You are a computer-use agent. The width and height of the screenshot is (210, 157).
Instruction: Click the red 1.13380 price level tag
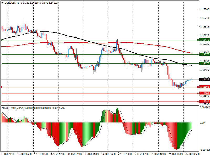click(x=204, y=102)
